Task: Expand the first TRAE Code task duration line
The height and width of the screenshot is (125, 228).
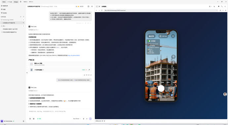Action: coord(33,30)
